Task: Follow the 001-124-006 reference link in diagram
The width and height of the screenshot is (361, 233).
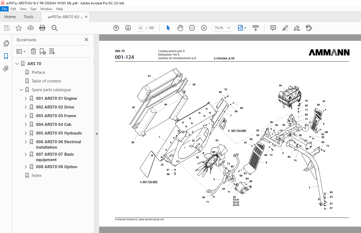Action: tap(239, 131)
